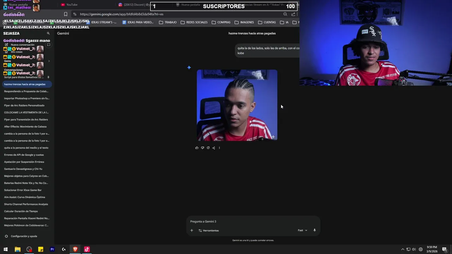
Task: Open 'Reparación Pantalla Xiaomi Redmi No...' conversation
Action: point(27,218)
